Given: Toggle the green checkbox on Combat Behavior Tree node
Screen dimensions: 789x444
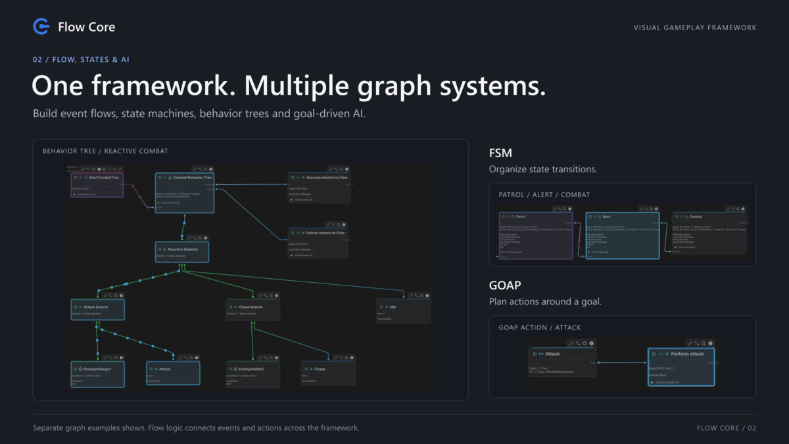Looking at the screenshot, I should point(160,178).
